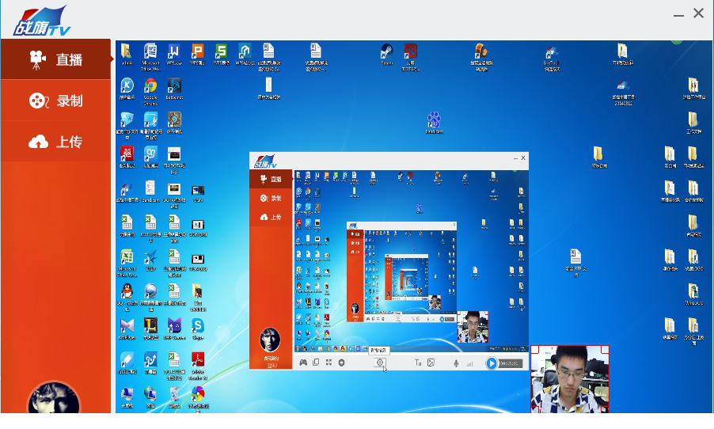This screenshot has width=714, height=429.
Task: Select the orange WPS Presentation P shortcut
Action: click(198, 54)
